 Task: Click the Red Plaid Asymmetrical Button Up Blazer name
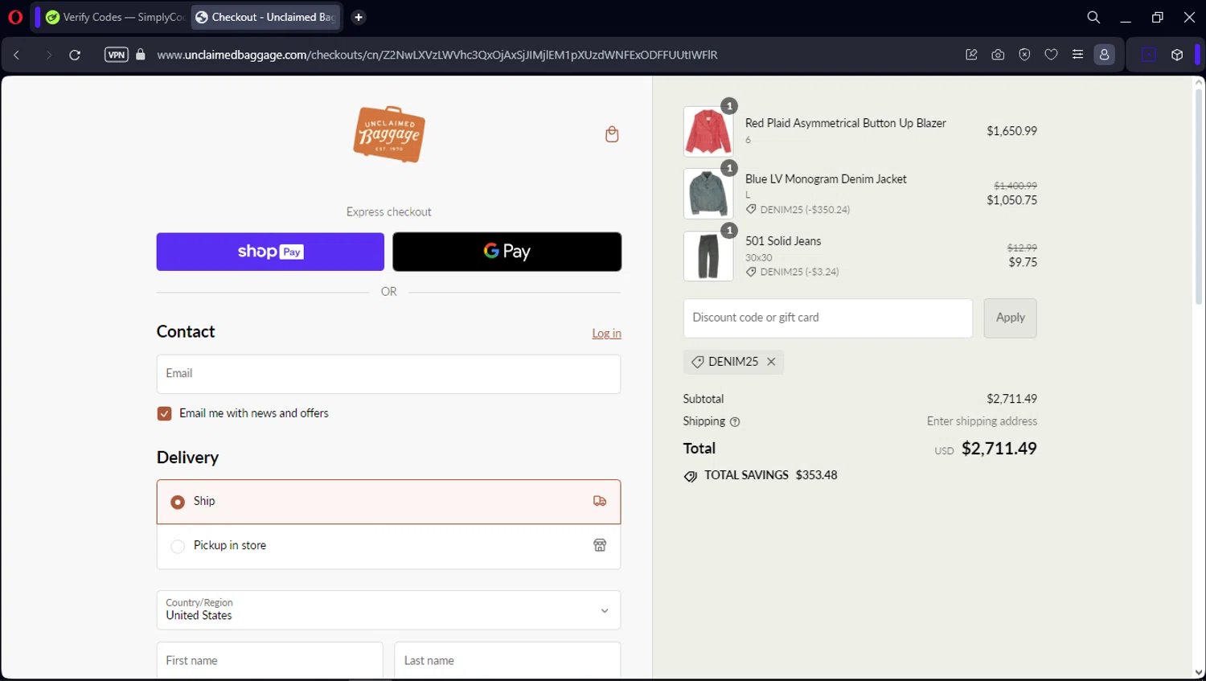coord(846,123)
